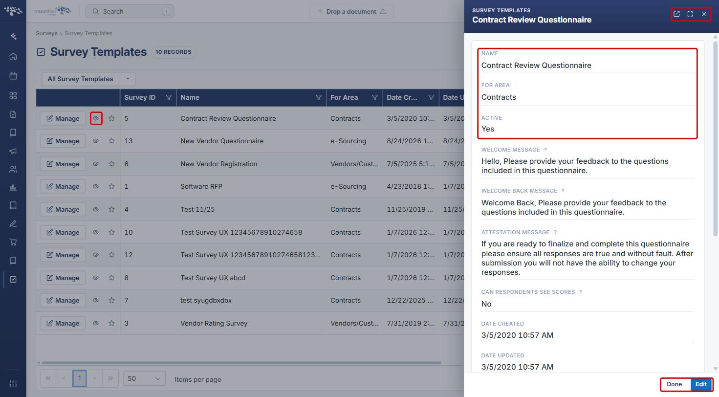Preview Test Survey UX abcd eye icon

pos(96,278)
